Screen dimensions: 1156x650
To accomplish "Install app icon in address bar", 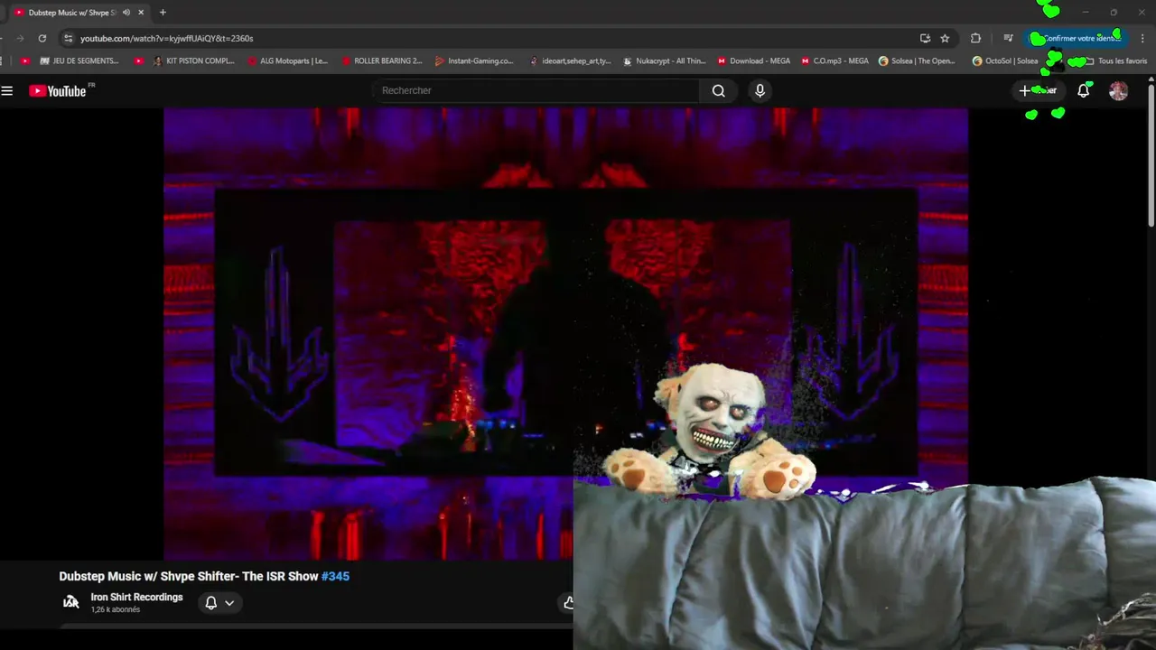I will [925, 38].
